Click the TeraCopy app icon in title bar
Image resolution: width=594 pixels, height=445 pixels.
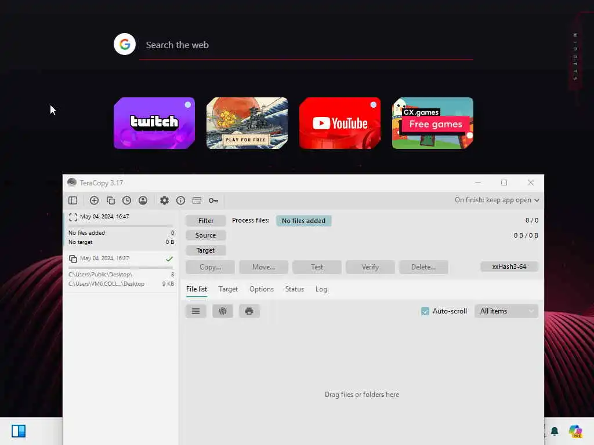pos(71,183)
